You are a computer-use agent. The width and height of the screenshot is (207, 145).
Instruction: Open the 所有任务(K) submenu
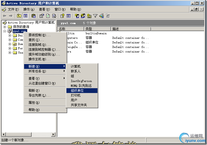click(x=45, y=71)
